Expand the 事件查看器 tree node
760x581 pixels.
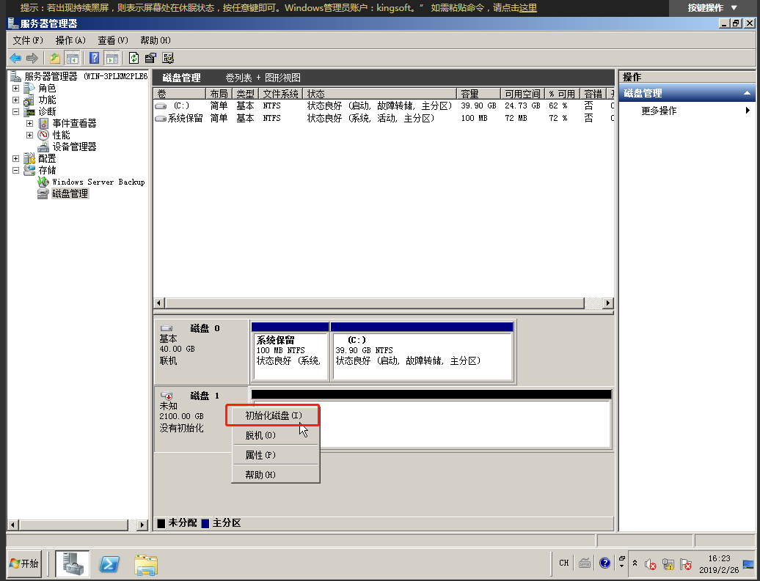point(30,123)
